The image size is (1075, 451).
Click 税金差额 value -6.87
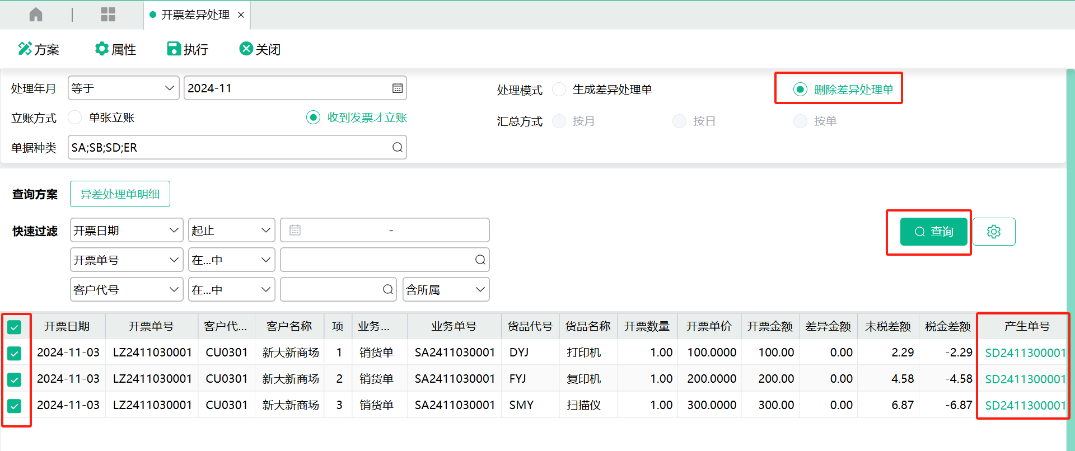[x=959, y=405]
